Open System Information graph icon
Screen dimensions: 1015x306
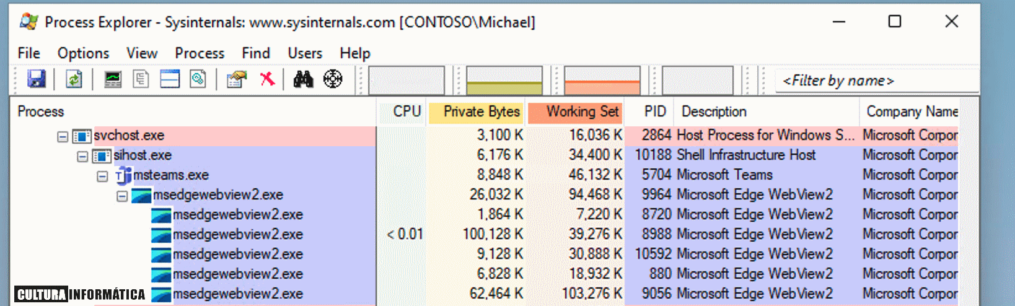tap(113, 79)
